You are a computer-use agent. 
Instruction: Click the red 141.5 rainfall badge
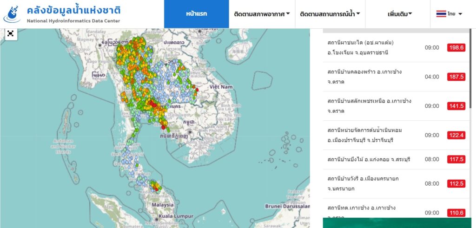[456, 106]
